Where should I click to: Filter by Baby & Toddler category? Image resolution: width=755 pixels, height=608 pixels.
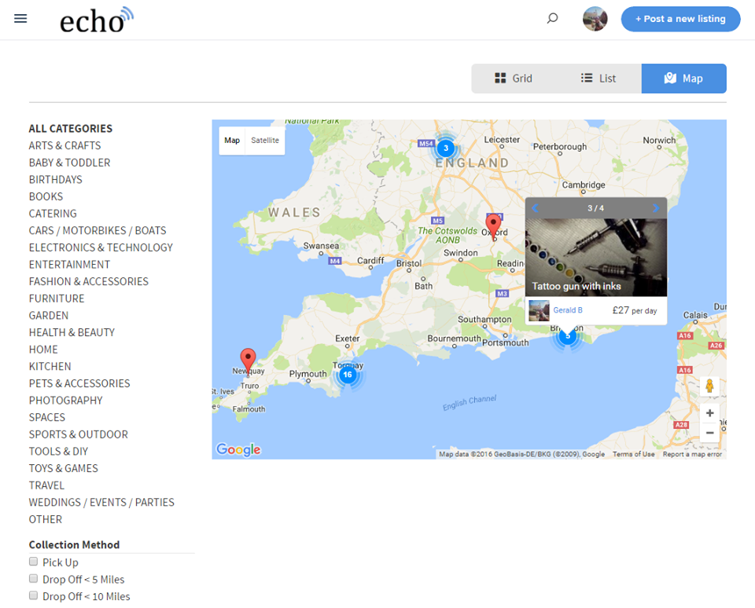[69, 163]
